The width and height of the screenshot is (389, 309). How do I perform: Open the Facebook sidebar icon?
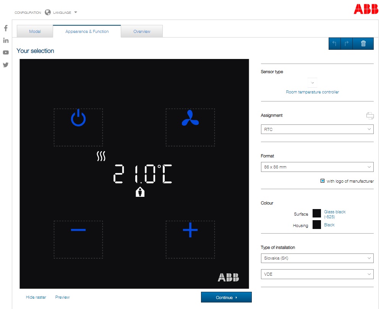point(6,28)
